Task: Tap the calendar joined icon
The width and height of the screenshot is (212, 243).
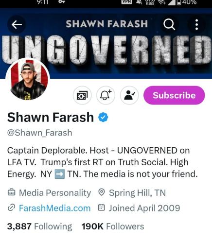Action: point(102,208)
